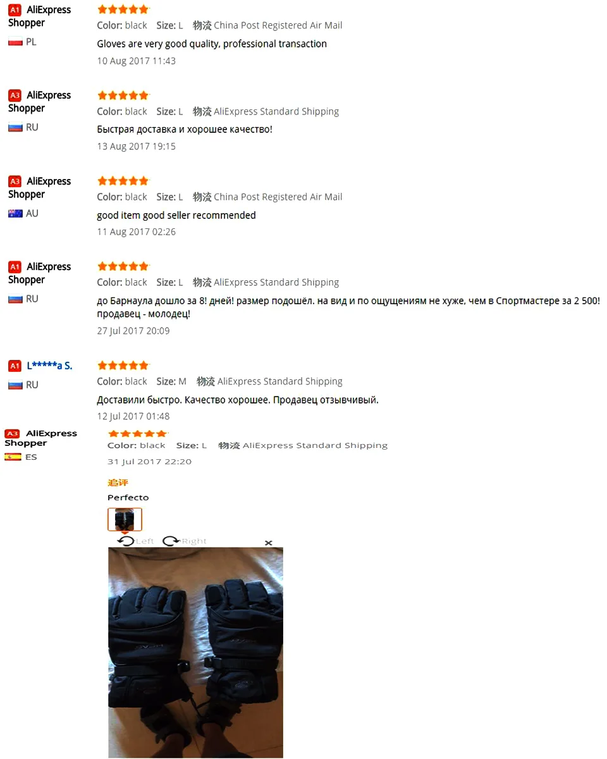Viewport: 607px width, 759px height.
Task: Select the gloves review thumbnail
Action: [125, 520]
